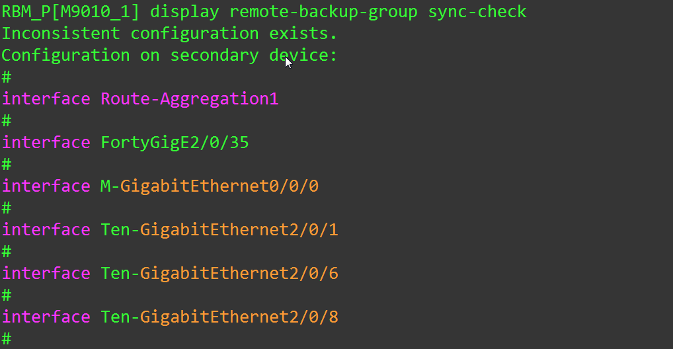
Task: Click the 'Route-Aggregation1' interface name
Action: 189,99
